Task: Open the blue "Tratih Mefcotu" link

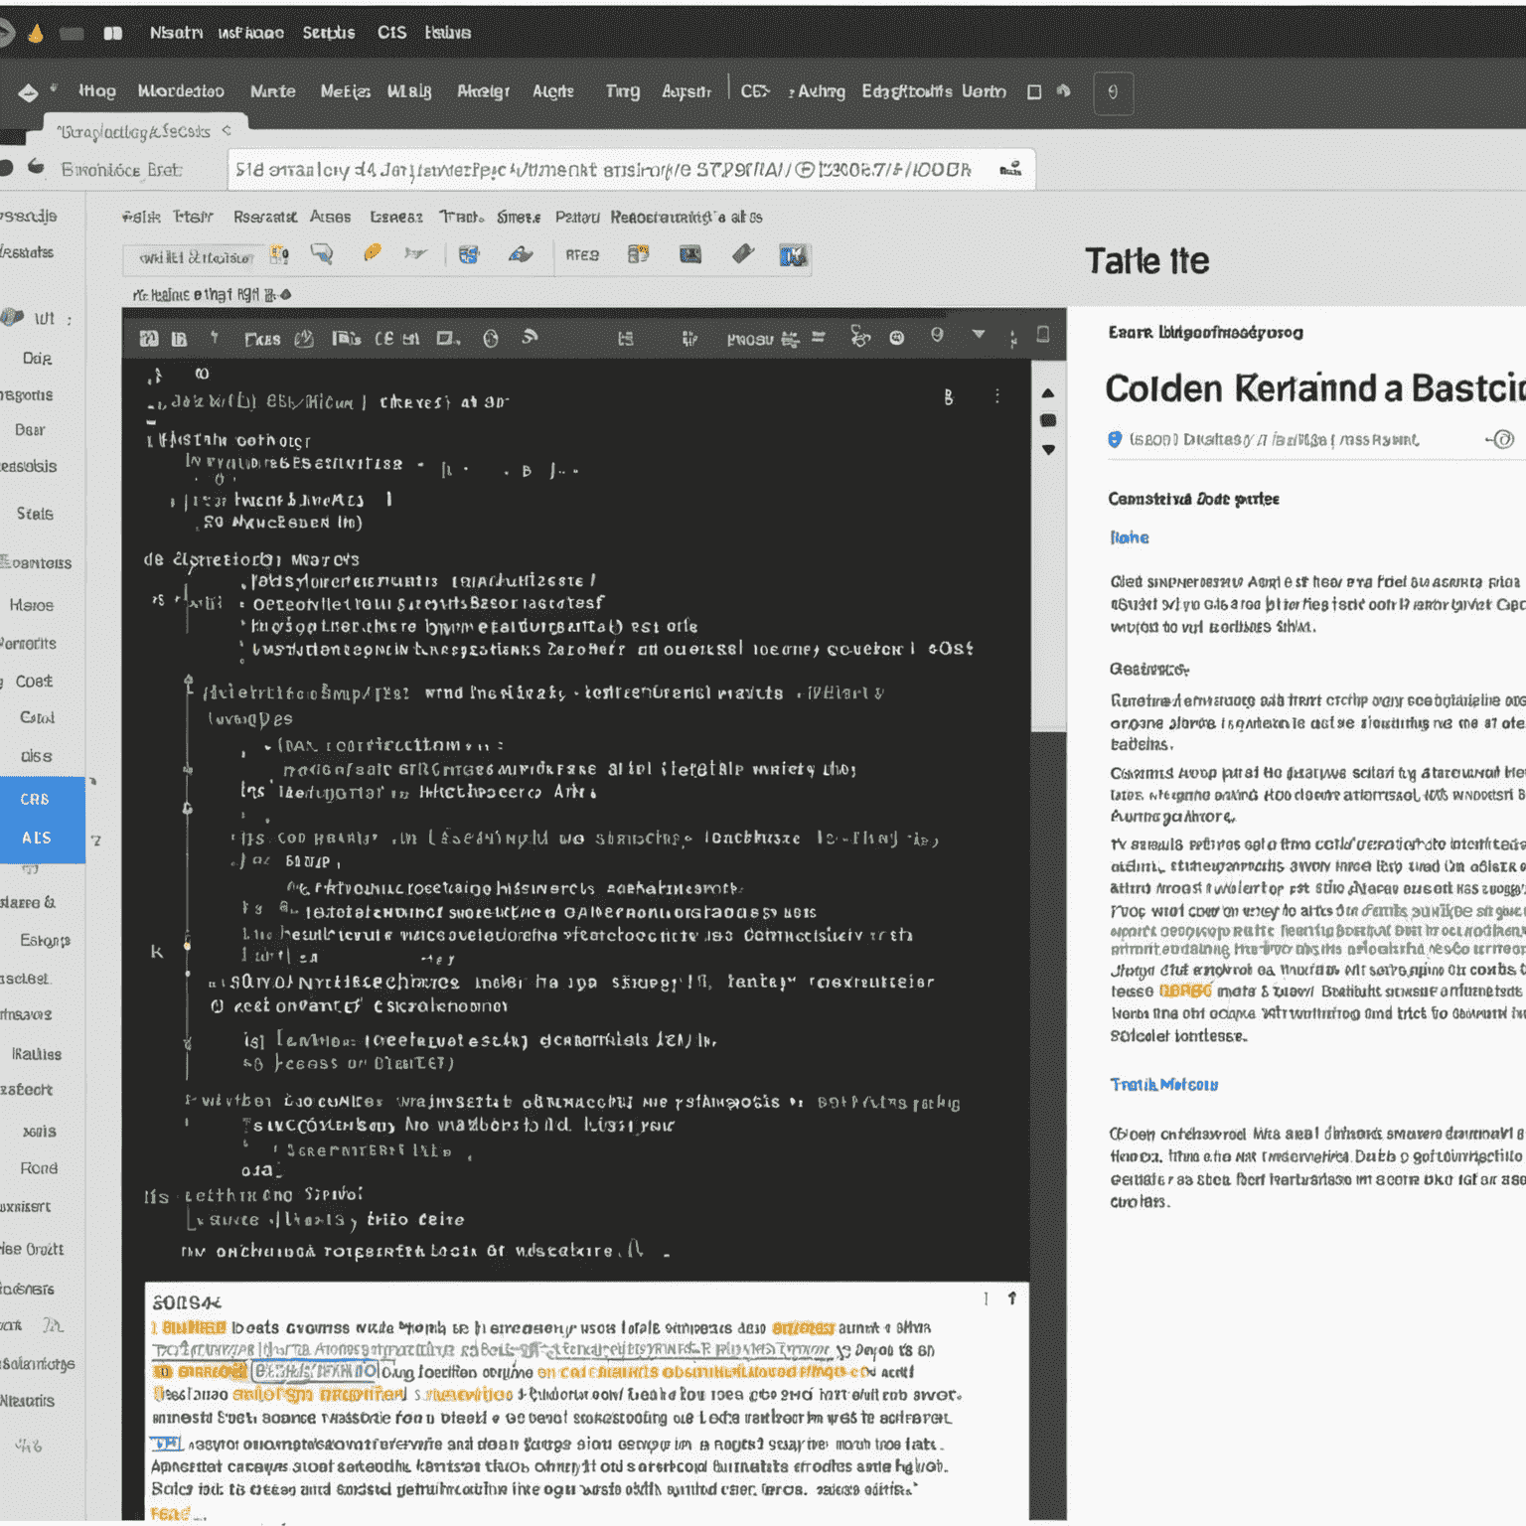Action: tap(1164, 1085)
